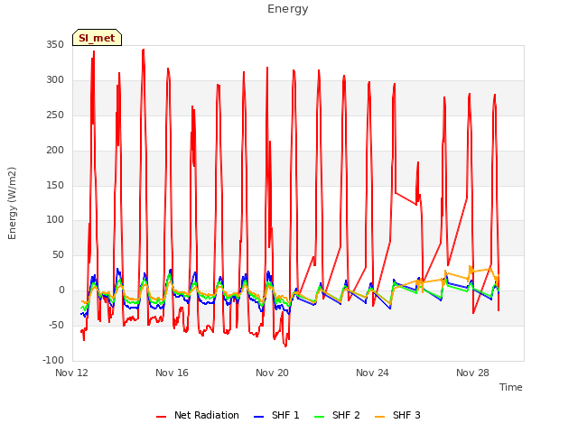Click the SI_met annotation label
Screen dimensions: 578x433
pyautogui.click(x=97, y=38)
